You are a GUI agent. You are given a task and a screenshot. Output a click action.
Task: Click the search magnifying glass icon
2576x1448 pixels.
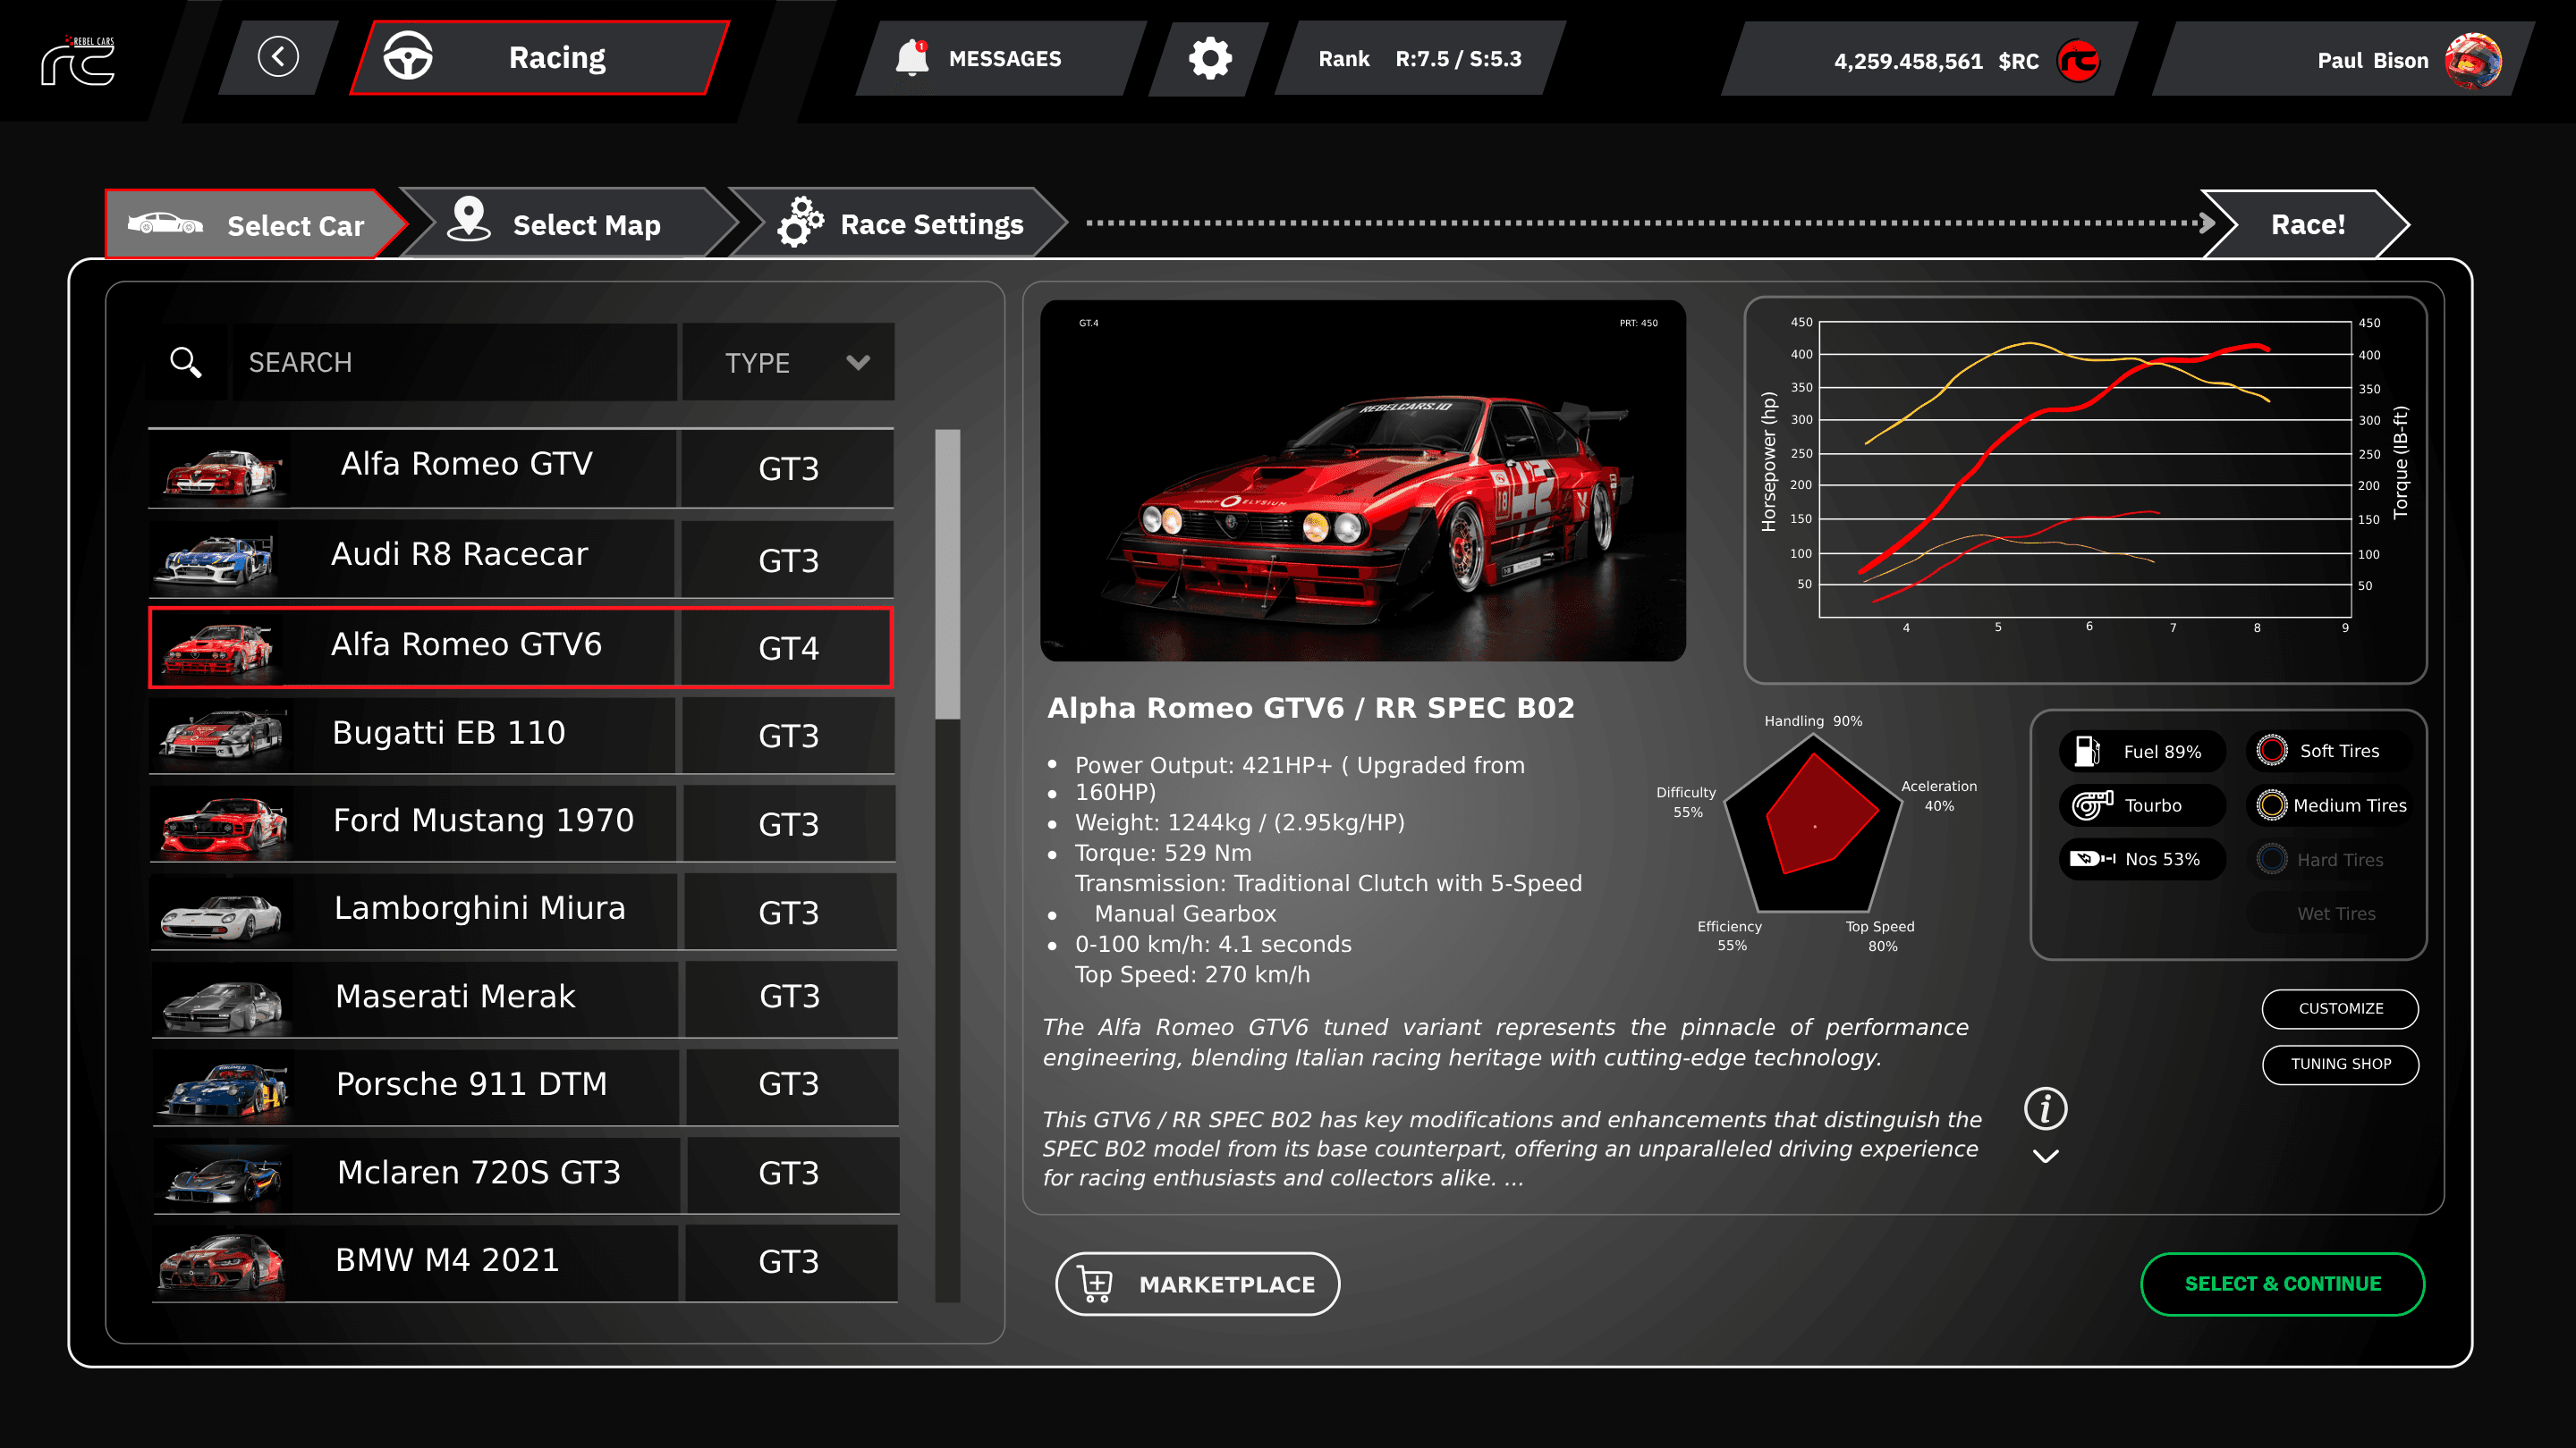tap(186, 362)
